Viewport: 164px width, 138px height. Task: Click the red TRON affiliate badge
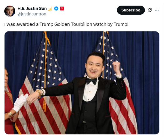(x=62, y=8)
